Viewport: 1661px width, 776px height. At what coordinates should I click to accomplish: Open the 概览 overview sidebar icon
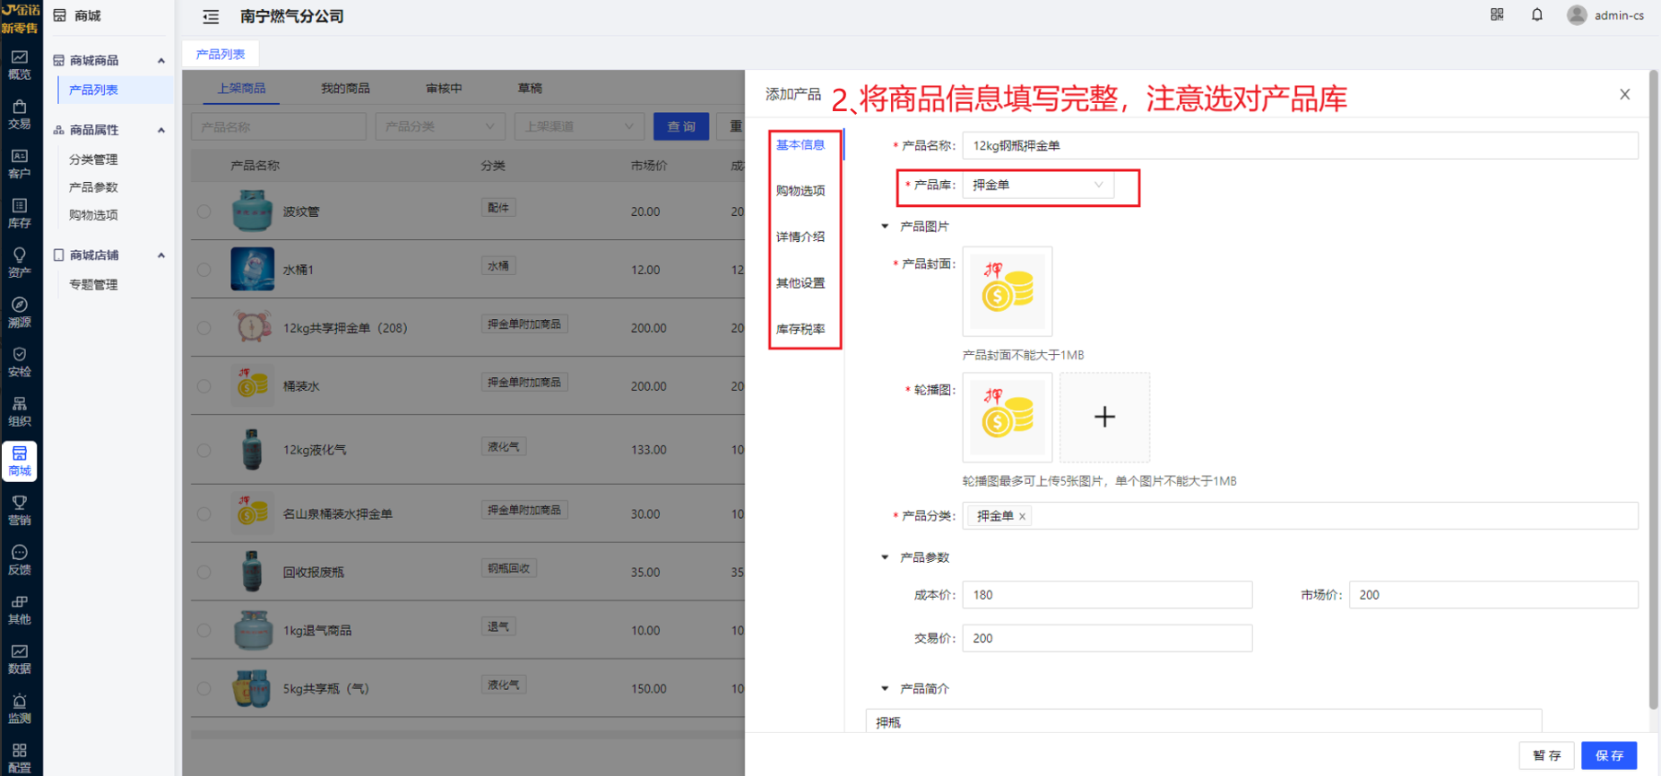pos(20,65)
